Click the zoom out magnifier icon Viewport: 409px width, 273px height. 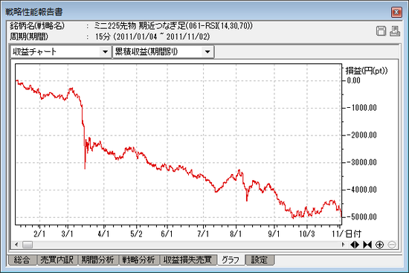point(392,245)
